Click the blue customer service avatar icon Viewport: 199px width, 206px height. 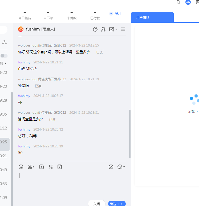[x=188, y=2]
